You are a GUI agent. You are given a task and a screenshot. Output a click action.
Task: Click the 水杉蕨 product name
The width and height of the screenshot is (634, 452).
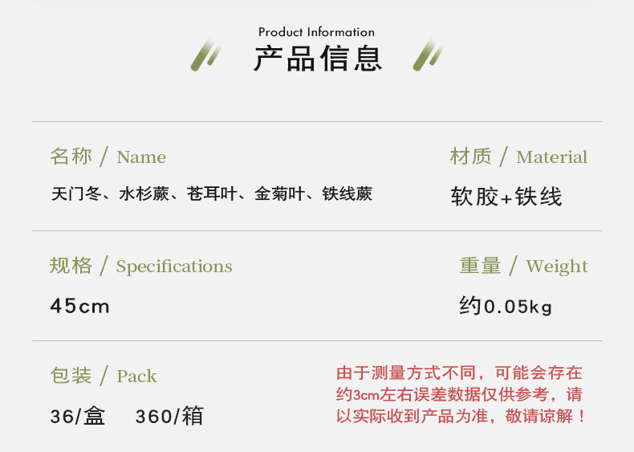tap(144, 194)
